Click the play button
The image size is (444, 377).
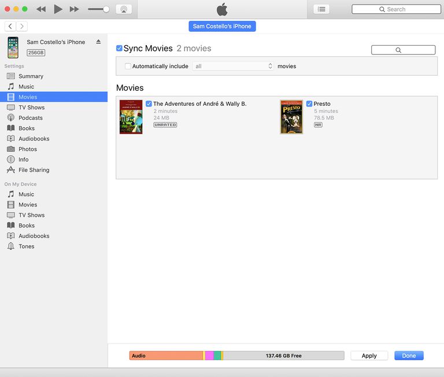58,9
